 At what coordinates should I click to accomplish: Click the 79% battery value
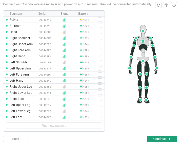pos(87,50)
